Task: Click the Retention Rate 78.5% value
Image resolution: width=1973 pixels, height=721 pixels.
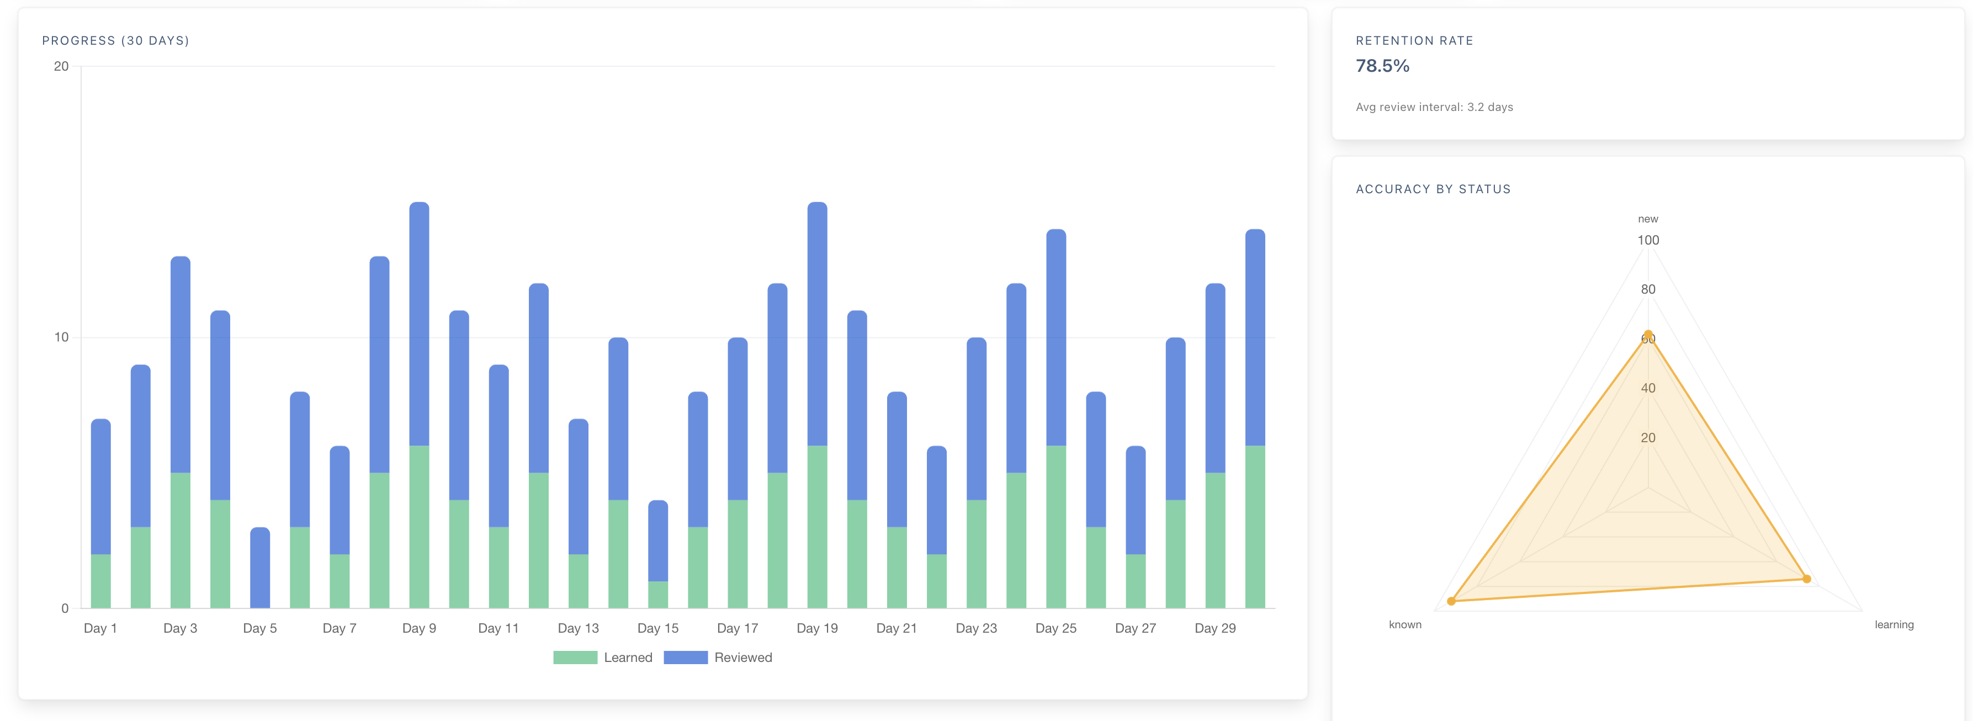Action: (x=1382, y=66)
